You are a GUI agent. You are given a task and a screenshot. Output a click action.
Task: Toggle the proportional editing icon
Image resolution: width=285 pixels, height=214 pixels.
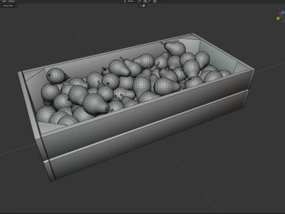click(x=155, y=1)
